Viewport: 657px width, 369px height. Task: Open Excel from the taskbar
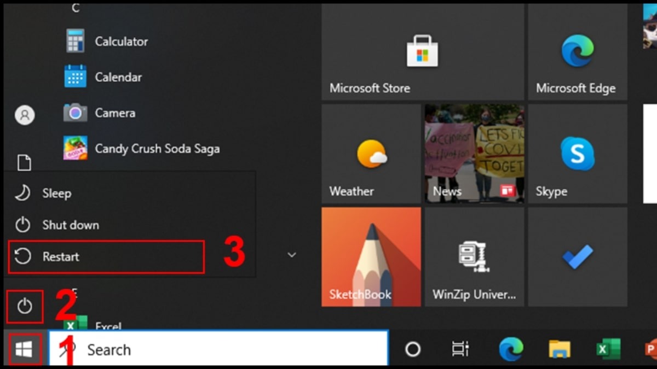pos(608,349)
